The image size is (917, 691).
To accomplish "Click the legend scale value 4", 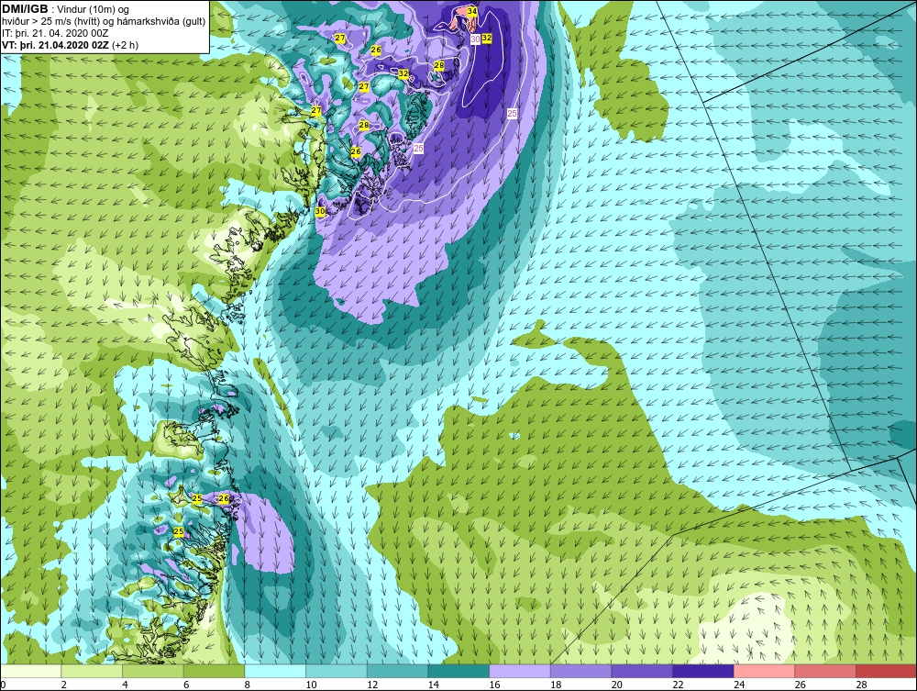I will point(125,685).
